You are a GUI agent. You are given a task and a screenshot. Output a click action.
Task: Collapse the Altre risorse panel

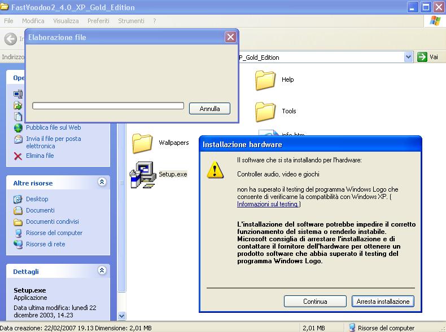tap(102, 182)
